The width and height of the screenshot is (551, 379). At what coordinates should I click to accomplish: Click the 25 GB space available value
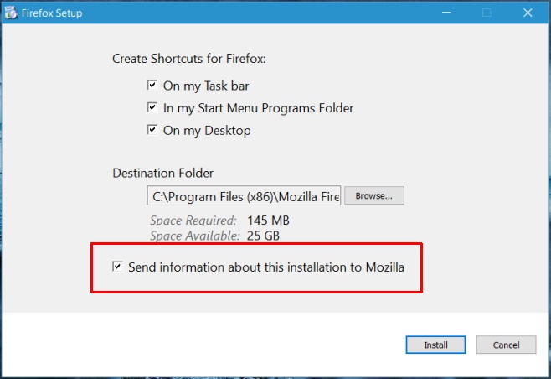tap(263, 236)
